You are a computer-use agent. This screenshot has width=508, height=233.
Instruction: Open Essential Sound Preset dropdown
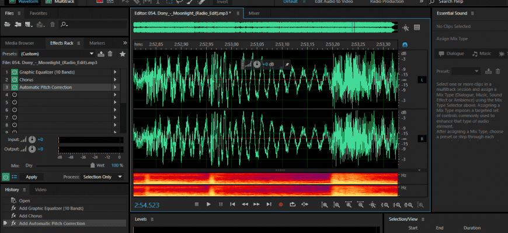[x=466, y=71]
